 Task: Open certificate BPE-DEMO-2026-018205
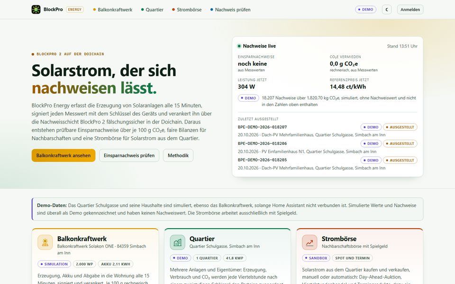coord(262,160)
